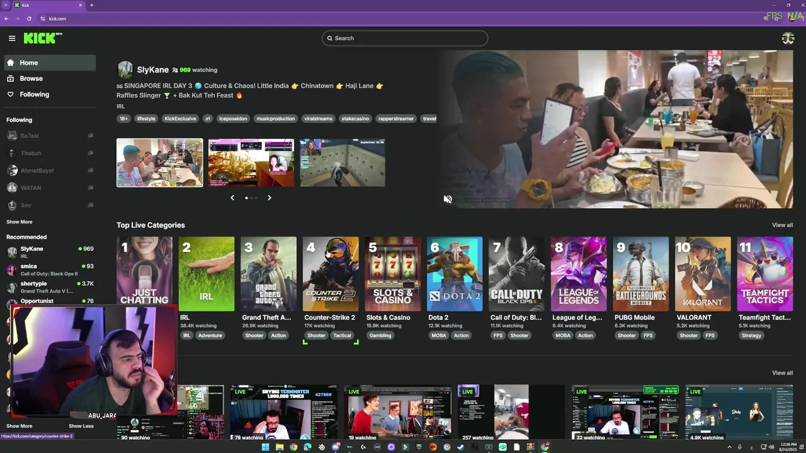This screenshot has height=453, width=806.
Task: Open a new browser tab
Action: click(x=91, y=5)
